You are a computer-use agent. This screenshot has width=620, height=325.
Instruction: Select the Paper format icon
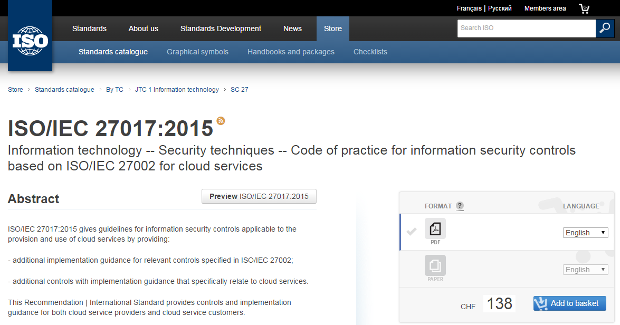pyautogui.click(x=435, y=265)
